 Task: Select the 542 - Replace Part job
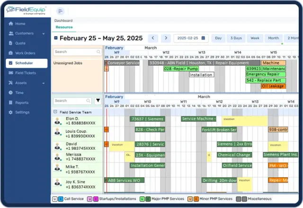pos(266,81)
